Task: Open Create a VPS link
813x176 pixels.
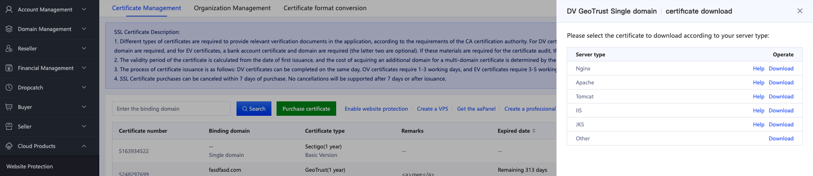Action: pos(432,109)
